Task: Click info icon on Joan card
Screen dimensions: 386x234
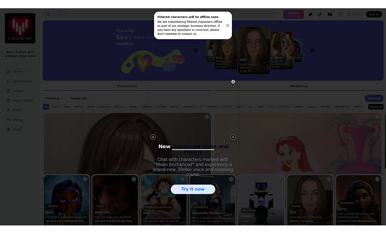Action: pos(85,179)
